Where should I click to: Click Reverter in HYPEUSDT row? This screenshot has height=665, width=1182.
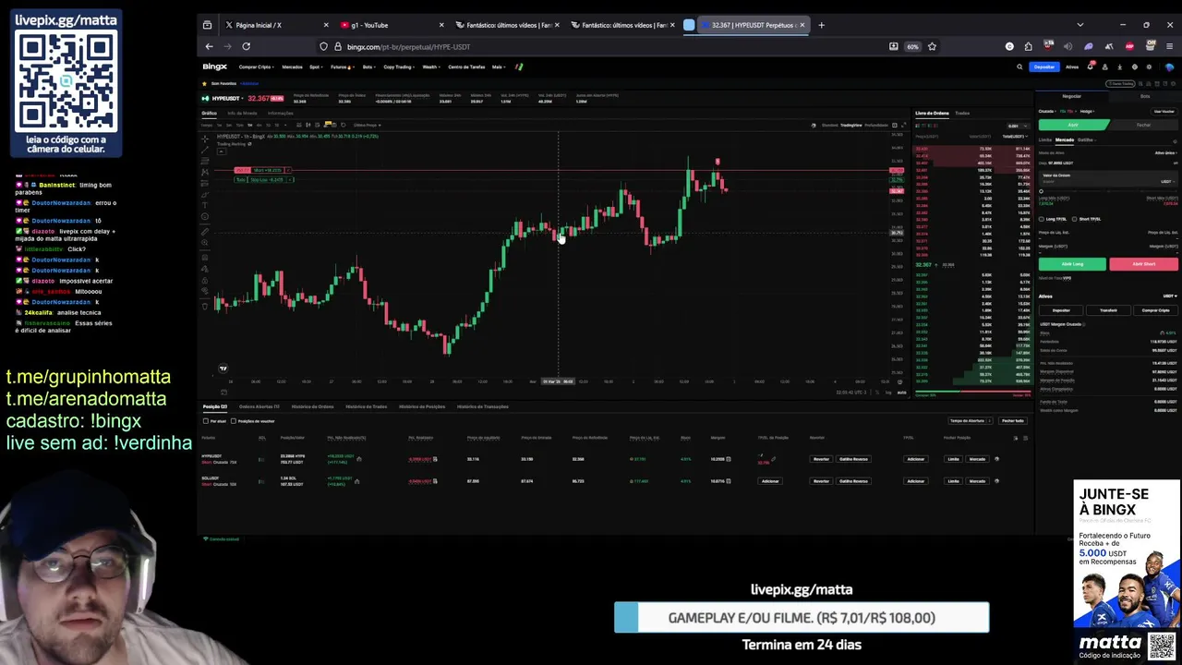coord(821,459)
